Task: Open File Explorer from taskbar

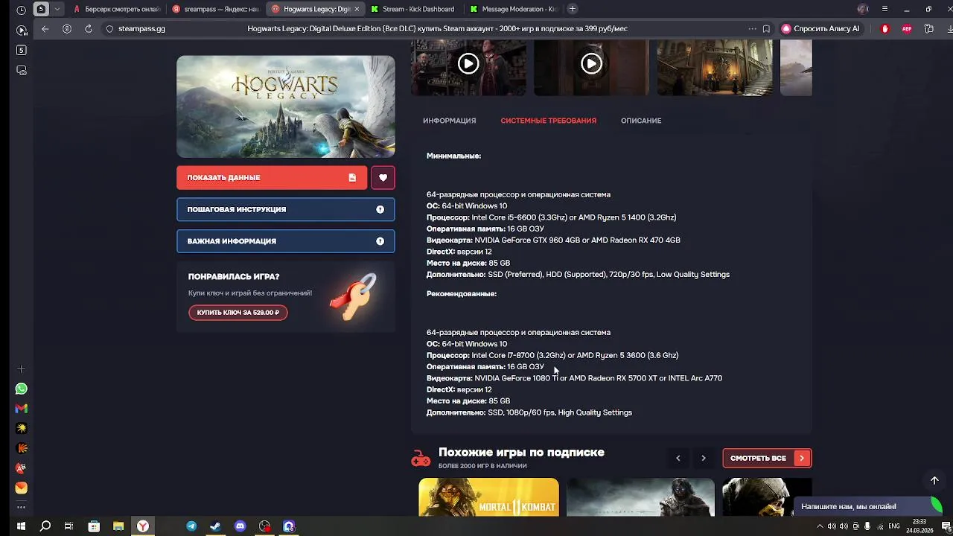Action: point(118,526)
